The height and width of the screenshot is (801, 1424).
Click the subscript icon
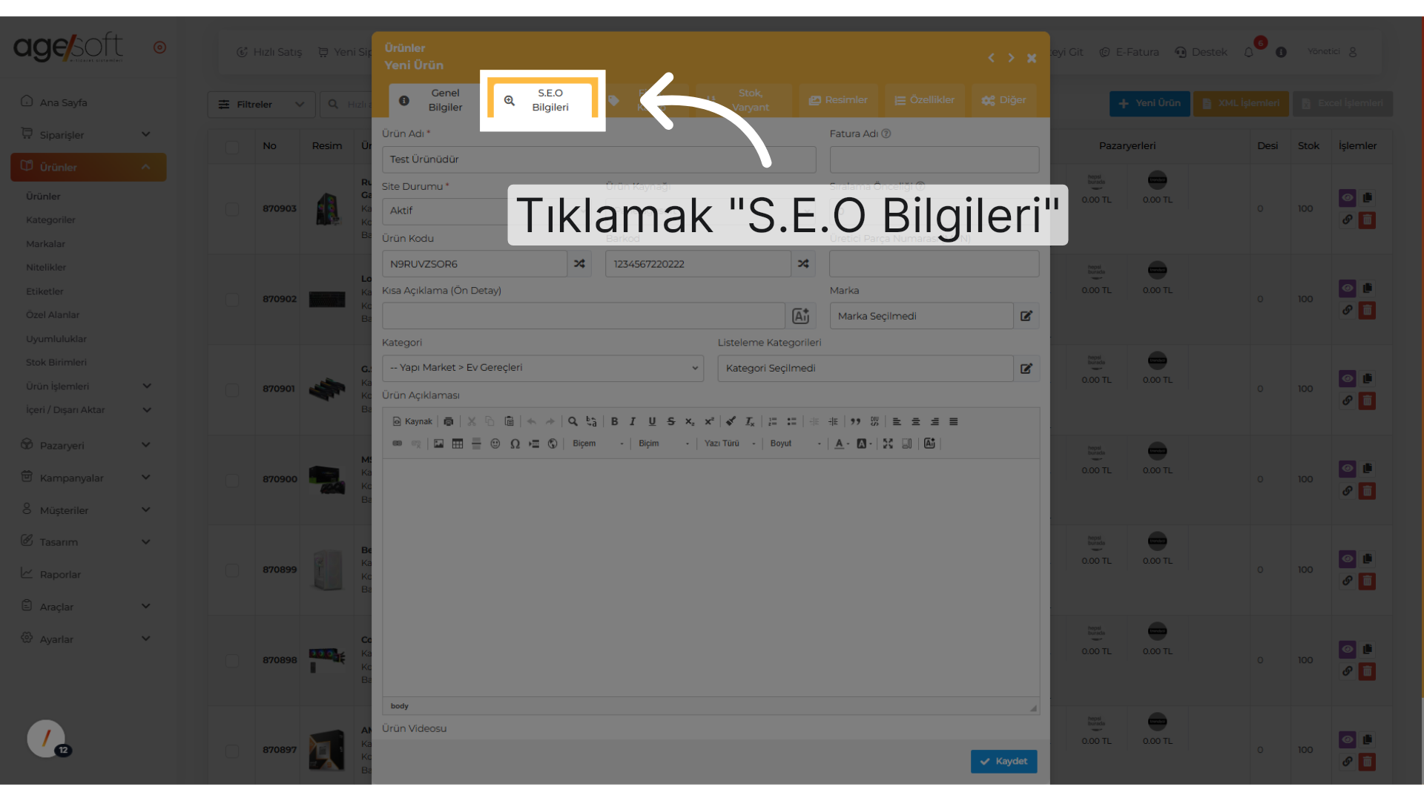(690, 421)
